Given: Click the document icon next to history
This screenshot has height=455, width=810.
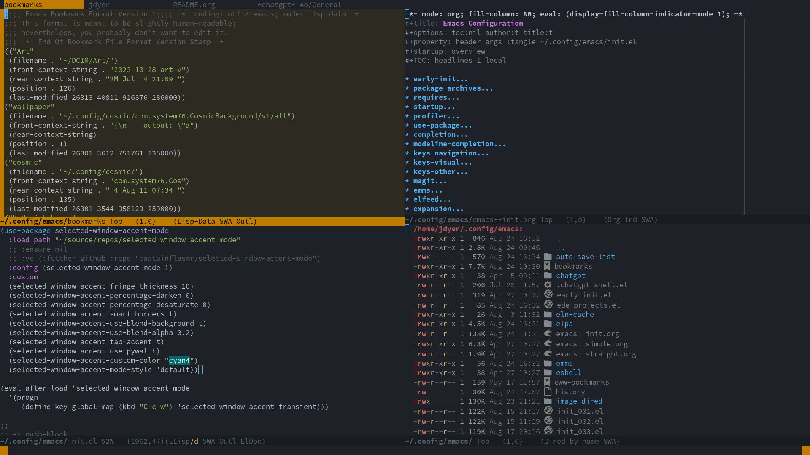Looking at the screenshot, I should [x=548, y=391].
